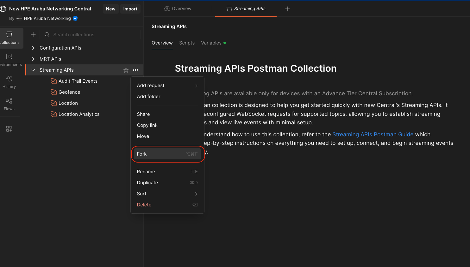Click the Search collections field
The height and width of the screenshot is (267, 470).
pyautogui.click(x=90, y=34)
